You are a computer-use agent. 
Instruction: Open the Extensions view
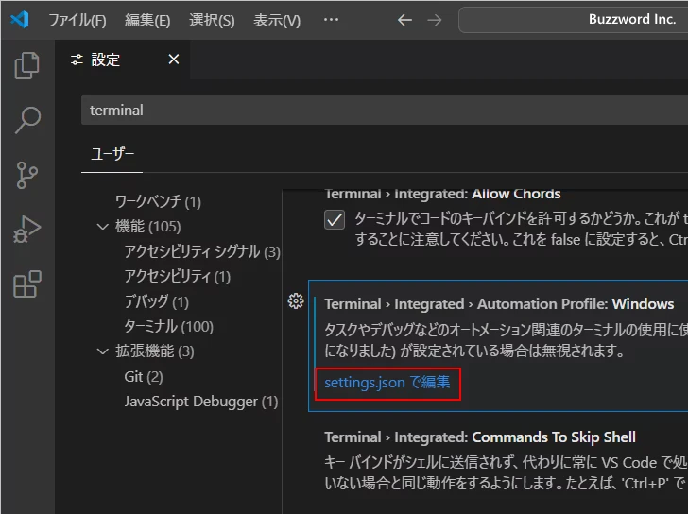coord(27,283)
